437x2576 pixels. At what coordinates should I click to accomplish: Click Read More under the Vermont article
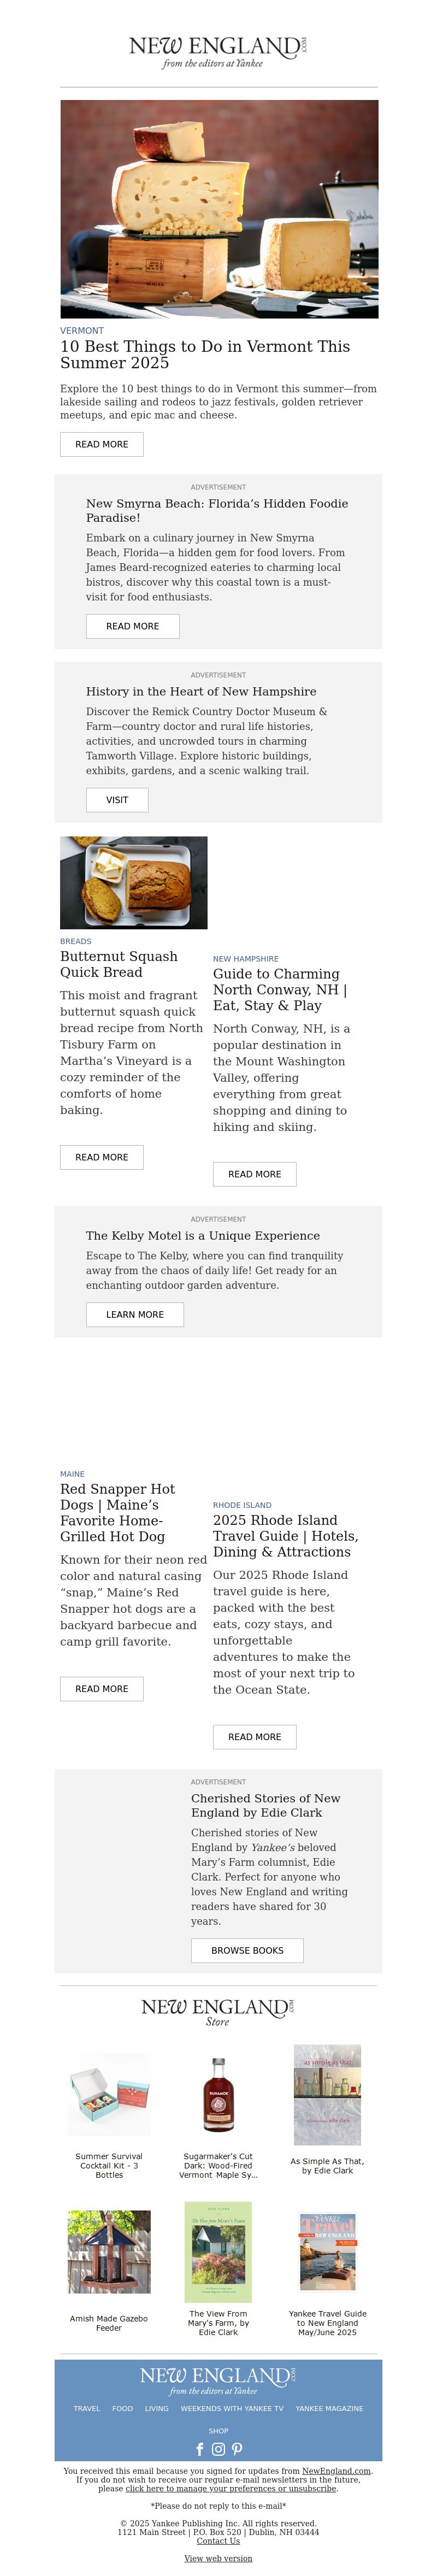[102, 444]
